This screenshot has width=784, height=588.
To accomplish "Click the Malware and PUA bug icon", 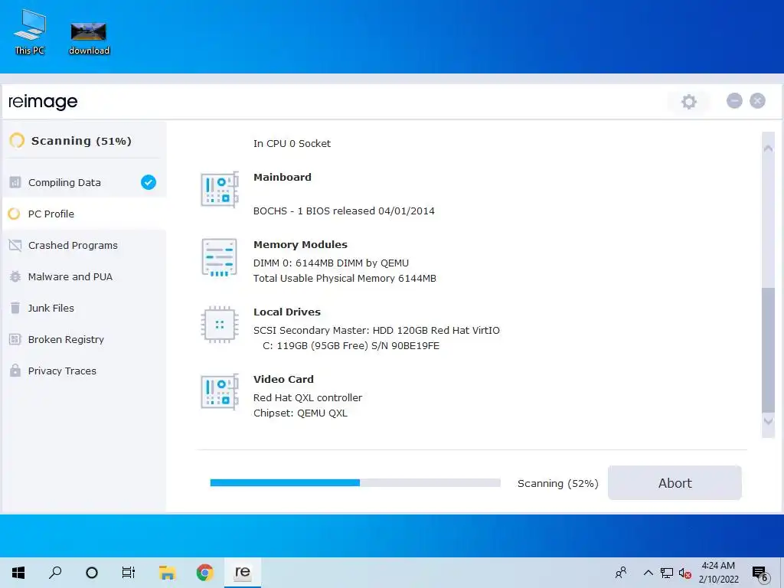I will (15, 276).
